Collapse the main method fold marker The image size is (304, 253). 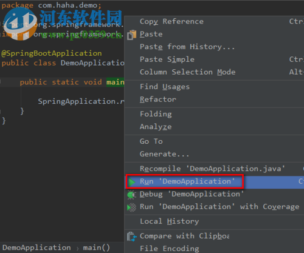tap(1, 82)
